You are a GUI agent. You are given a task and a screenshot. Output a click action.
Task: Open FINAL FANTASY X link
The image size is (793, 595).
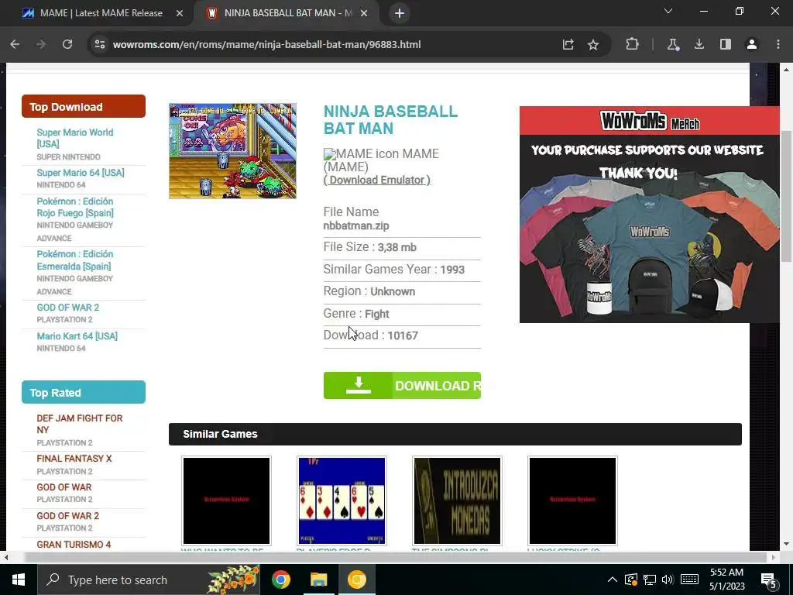[x=74, y=459]
